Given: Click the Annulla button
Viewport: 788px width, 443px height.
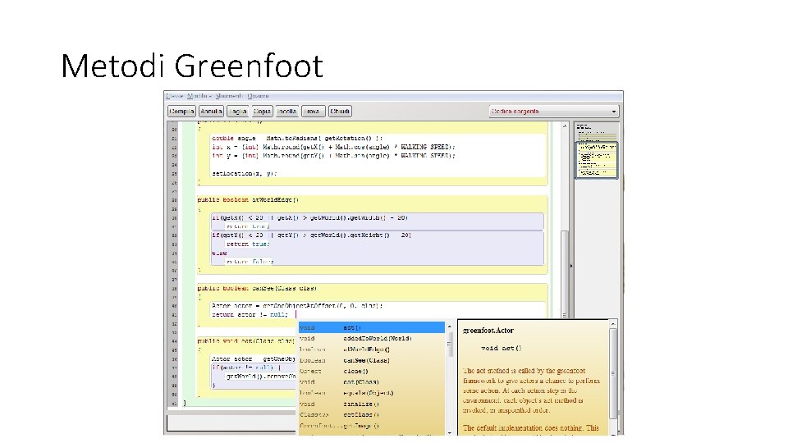Looking at the screenshot, I should point(211,112).
